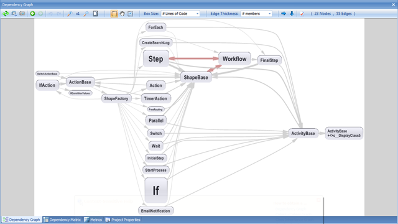Select the ShapeFactory node
This screenshot has height=224, width=398.
click(x=116, y=98)
